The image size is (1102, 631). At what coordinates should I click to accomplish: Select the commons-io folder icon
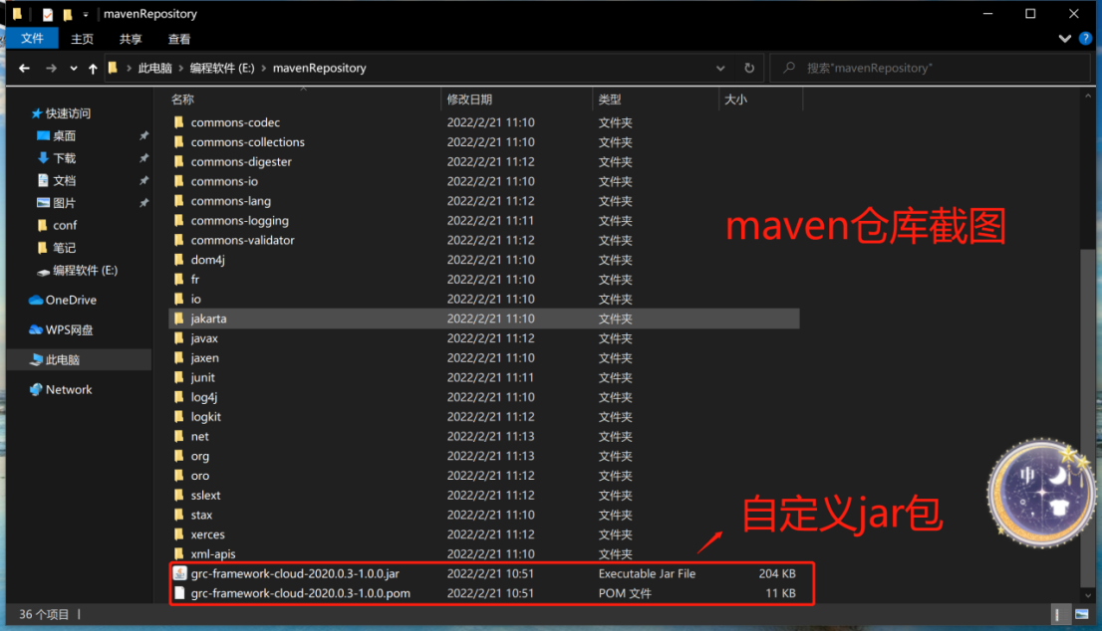pyautogui.click(x=179, y=181)
